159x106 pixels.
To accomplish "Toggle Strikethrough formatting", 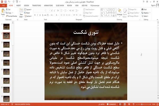I will [x=45, y=15].
